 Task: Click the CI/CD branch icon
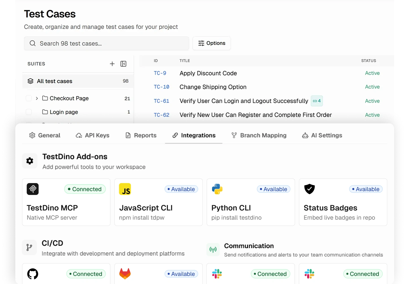[29, 248]
